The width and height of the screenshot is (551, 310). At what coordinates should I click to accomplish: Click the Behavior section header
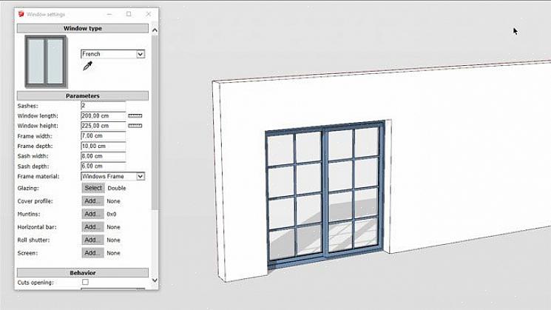[82, 273]
